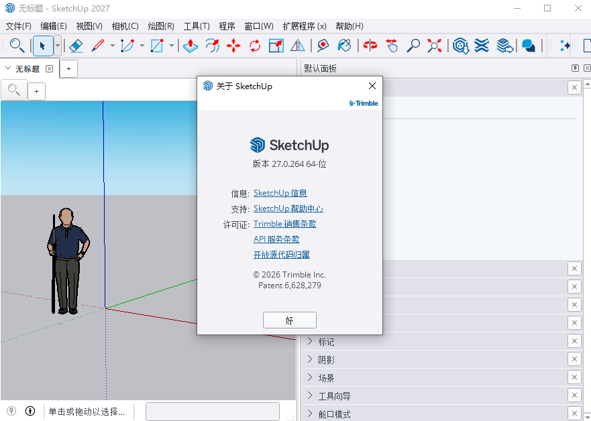Viewport: 591px width, 421px height.
Task: Open the chevron dropdown beside 无标题 tab
Action: pyautogui.click(x=7, y=68)
